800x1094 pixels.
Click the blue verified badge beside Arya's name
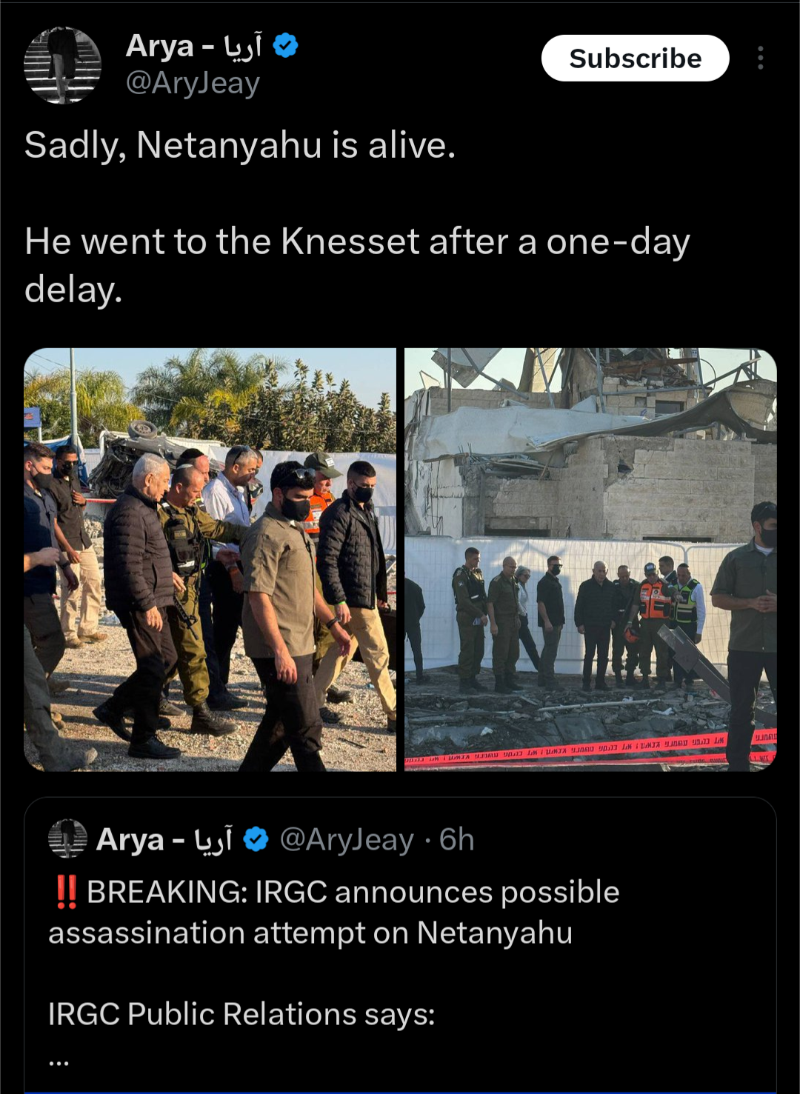285,46
